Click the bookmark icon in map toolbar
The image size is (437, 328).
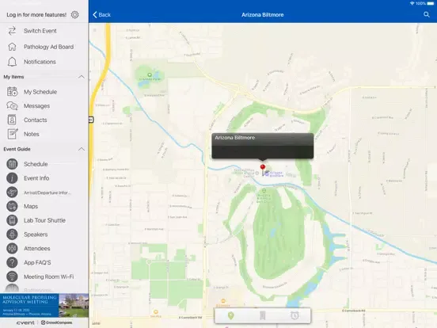[262, 316]
